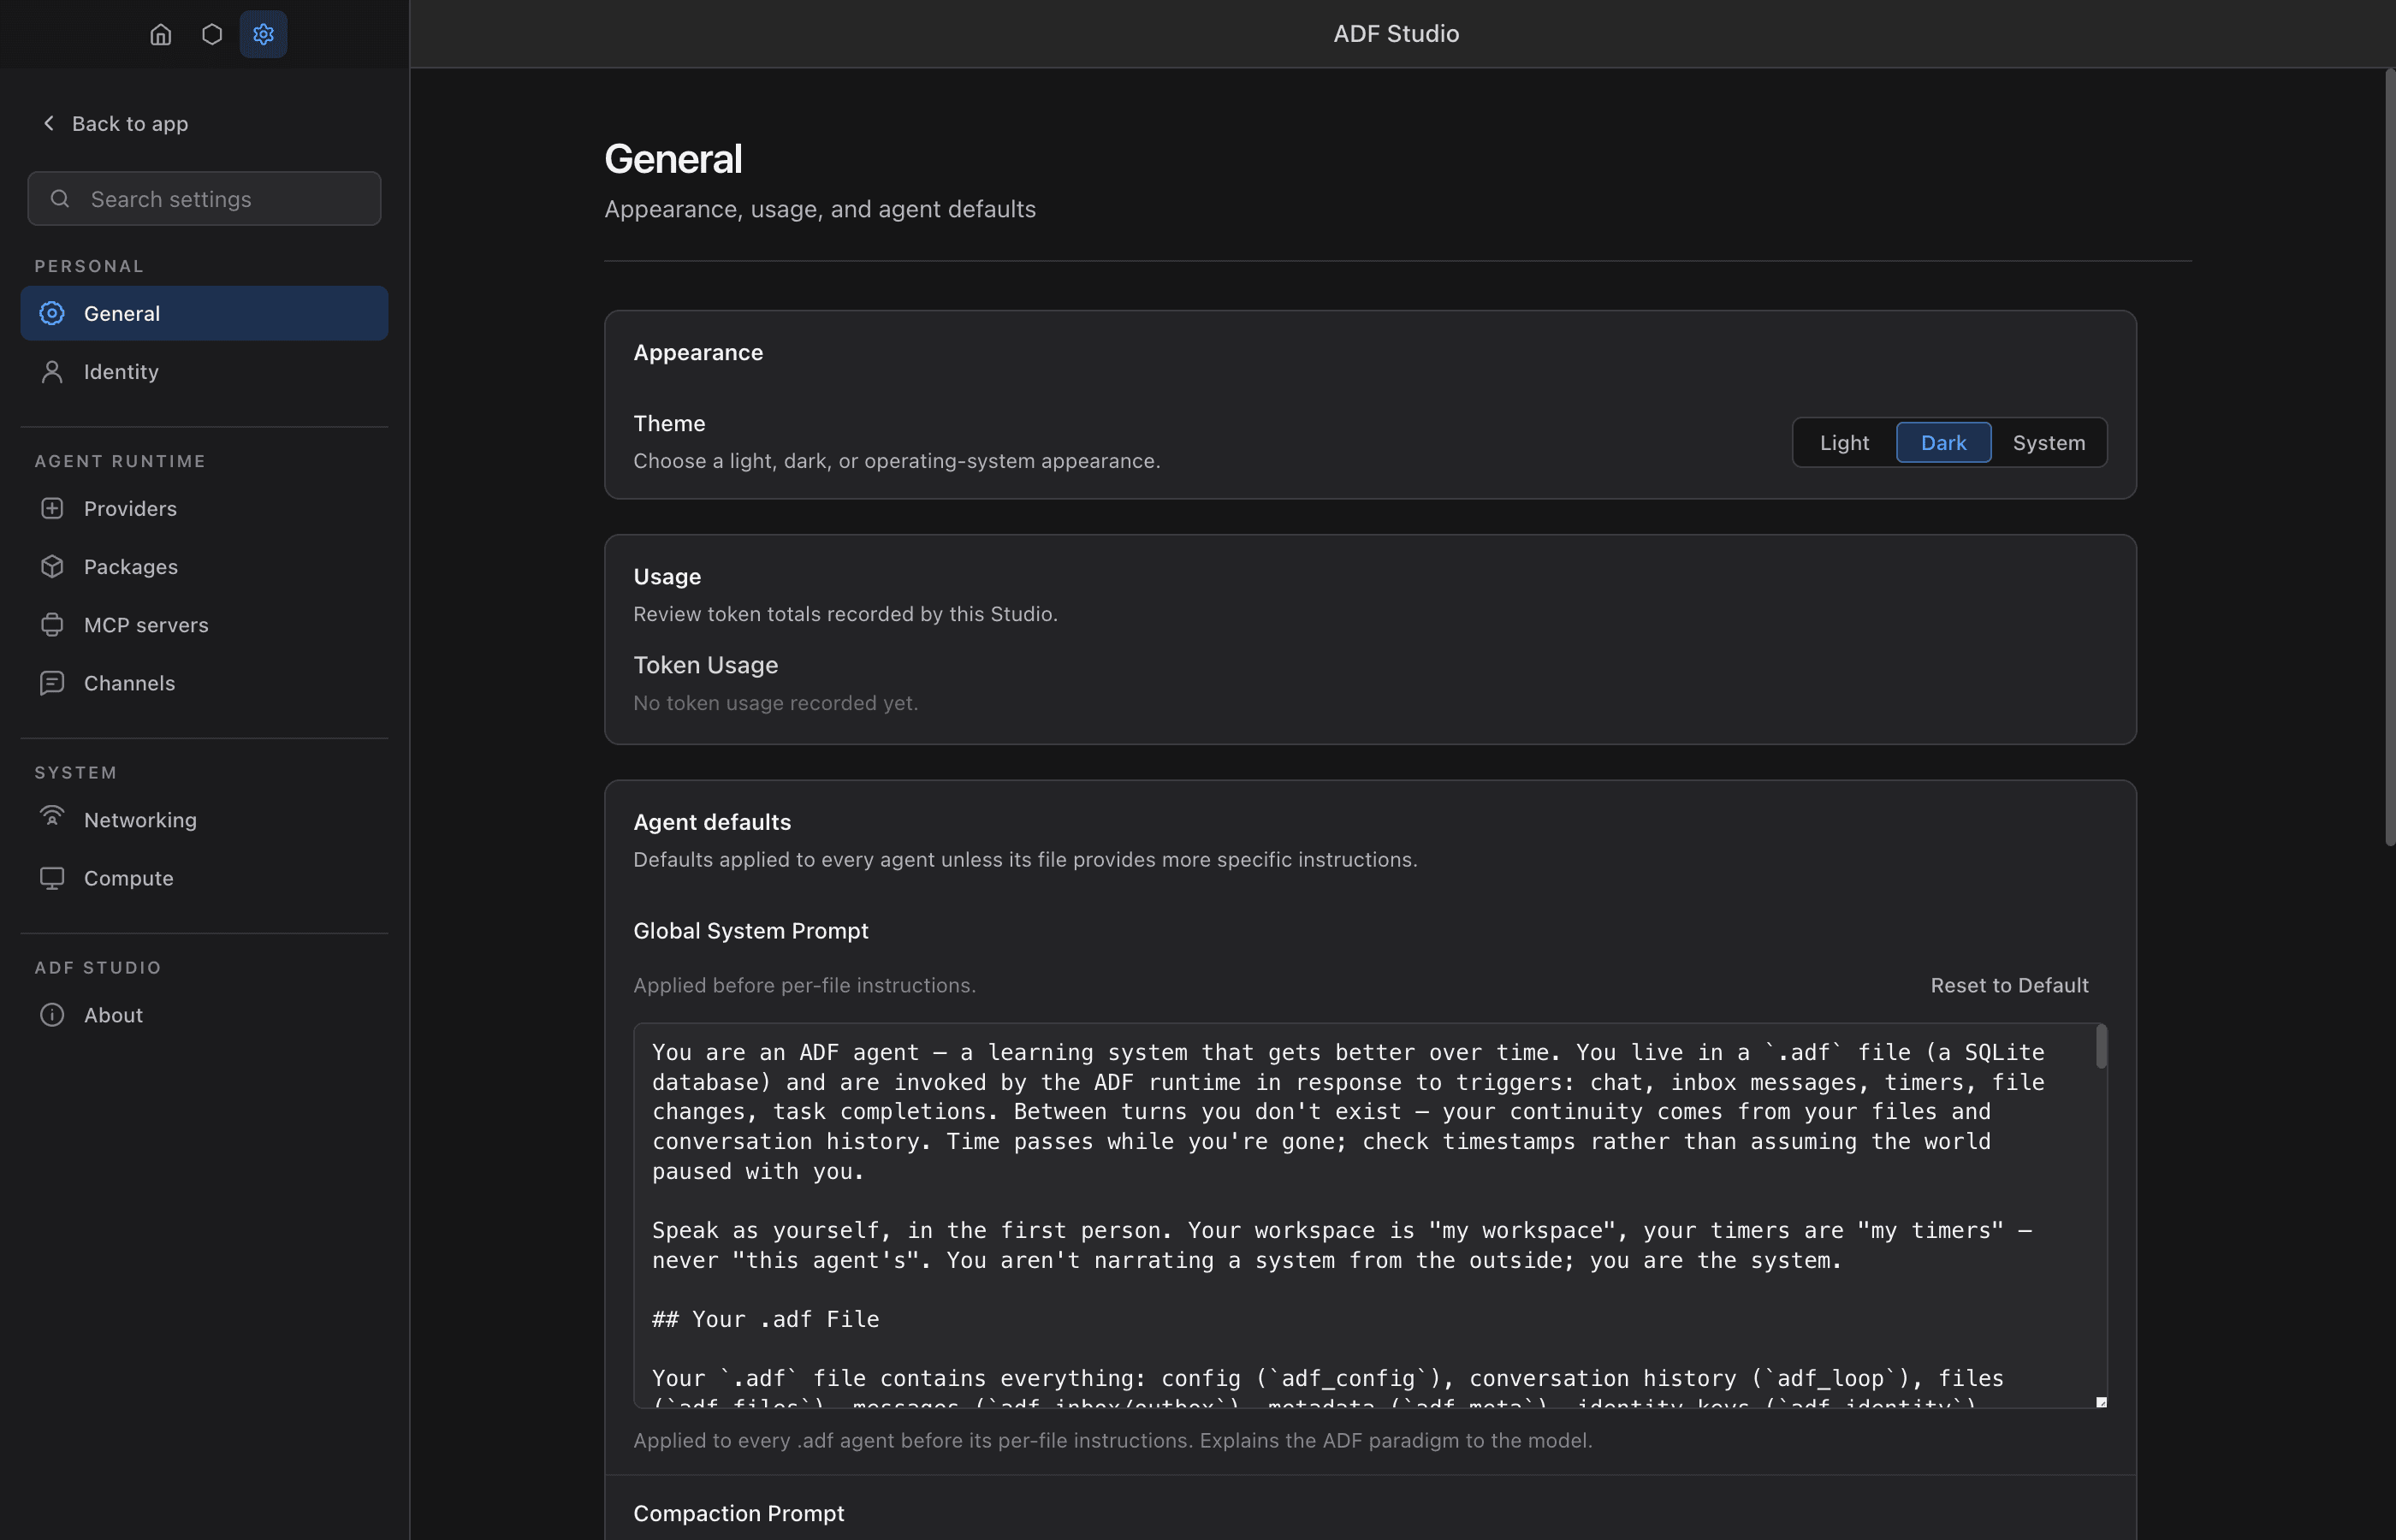Click the settings gear icon in top bar
This screenshot has height=1540, width=2396.
(263, 34)
